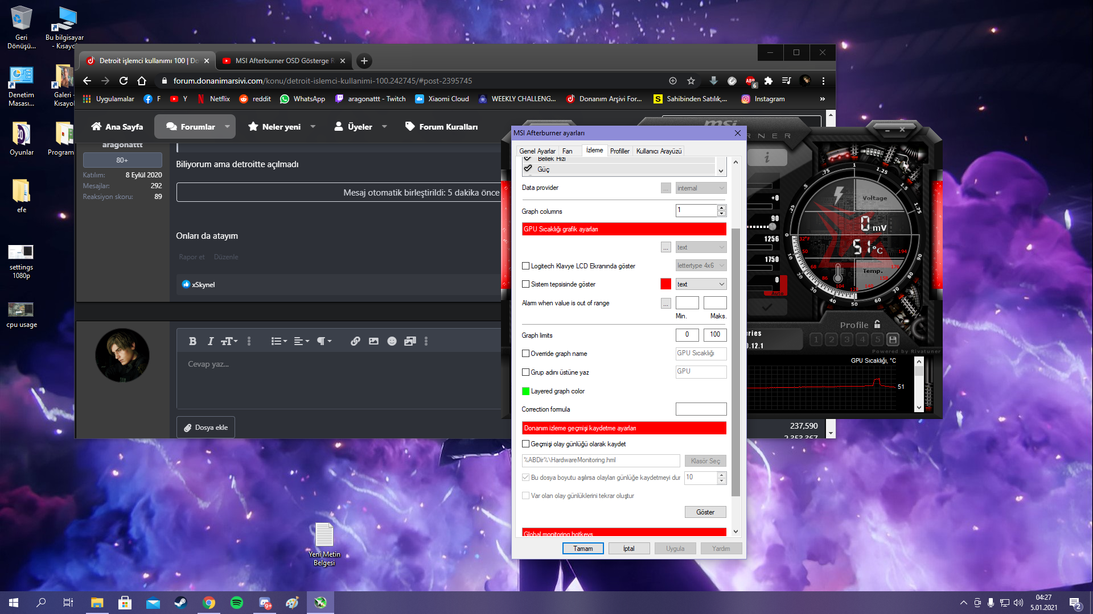
Task: Open the tray icon text type dropdown
Action: pyautogui.click(x=701, y=284)
